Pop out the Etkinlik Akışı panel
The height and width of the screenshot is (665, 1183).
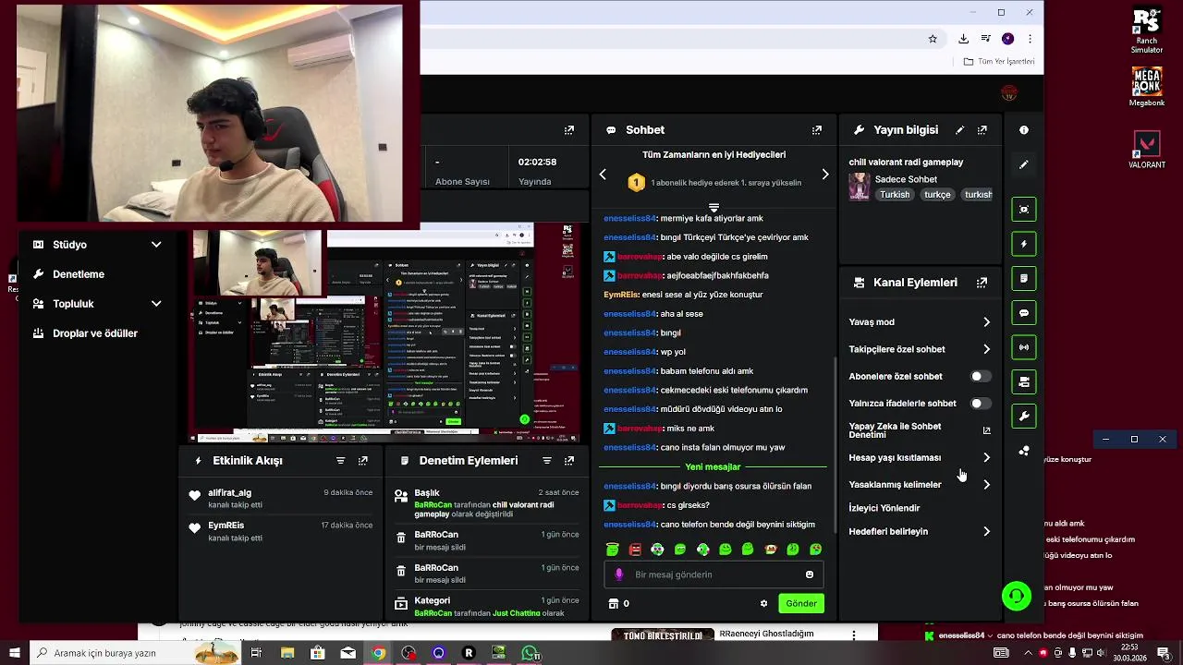(363, 460)
